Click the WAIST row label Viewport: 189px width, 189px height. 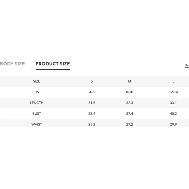coord(37,124)
